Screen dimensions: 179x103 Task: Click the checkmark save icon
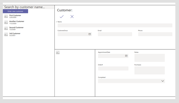pos(62,17)
